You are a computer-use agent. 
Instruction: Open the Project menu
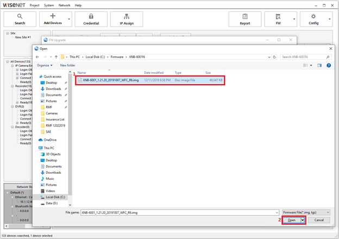34,5
